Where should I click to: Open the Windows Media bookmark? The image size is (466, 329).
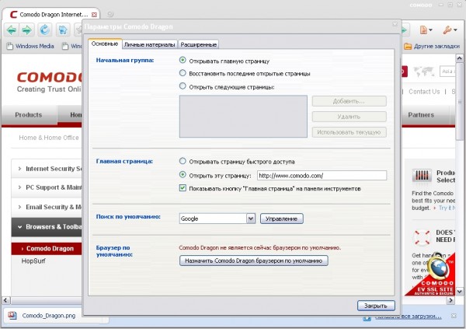pyautogui.click(x=30, y=46)
